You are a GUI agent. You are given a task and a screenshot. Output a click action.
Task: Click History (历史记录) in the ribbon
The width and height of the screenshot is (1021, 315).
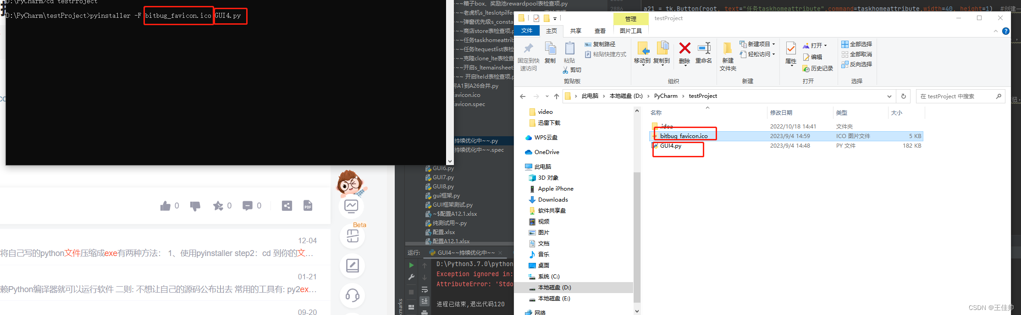click(x=817, y=69)
